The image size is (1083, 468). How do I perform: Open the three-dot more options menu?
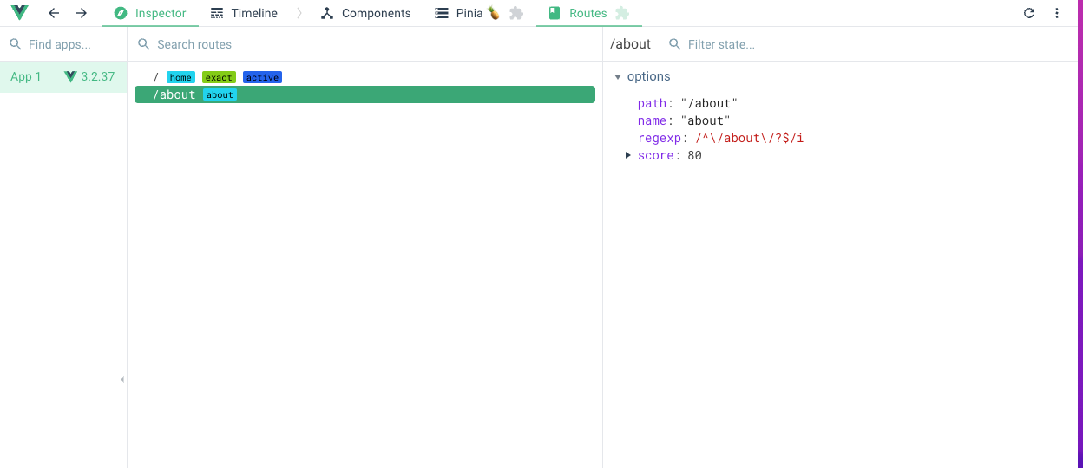[x=1057, y=13]
